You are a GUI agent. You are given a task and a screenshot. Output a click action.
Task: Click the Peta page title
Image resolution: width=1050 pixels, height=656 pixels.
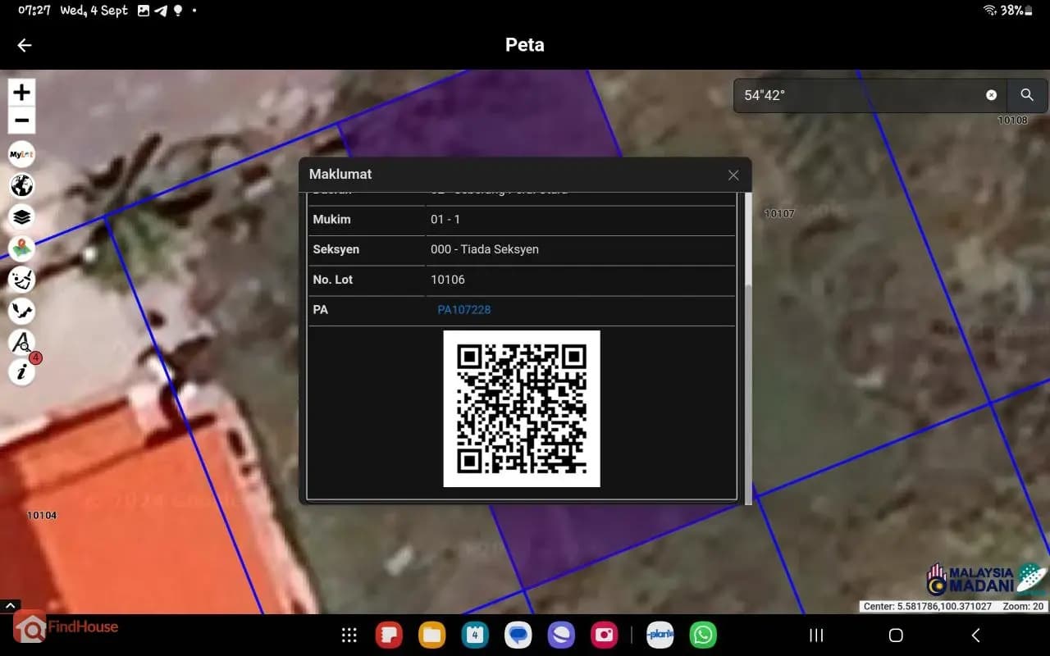pos(525,45)
